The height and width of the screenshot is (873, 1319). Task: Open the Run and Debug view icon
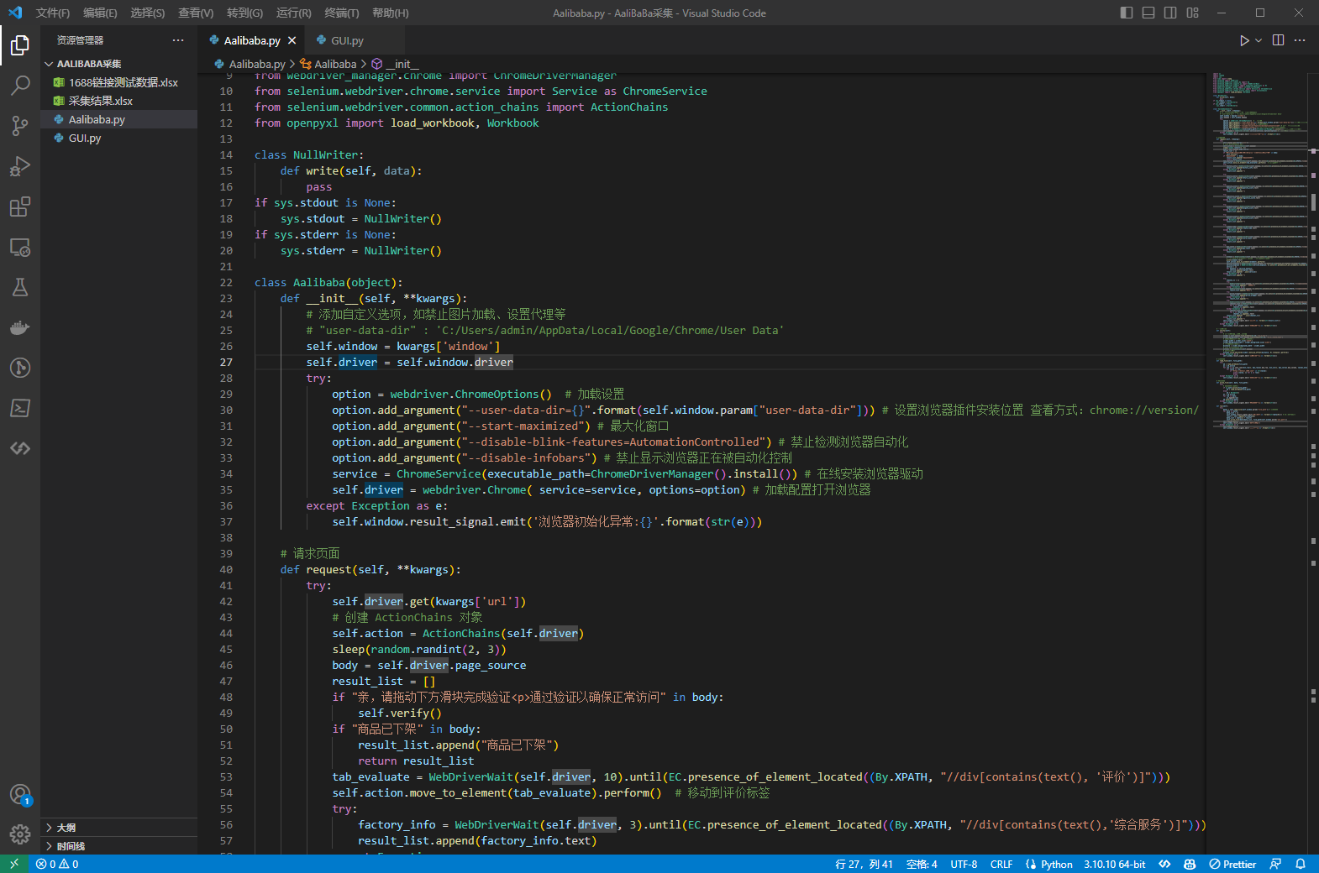(x=20, y=165)
